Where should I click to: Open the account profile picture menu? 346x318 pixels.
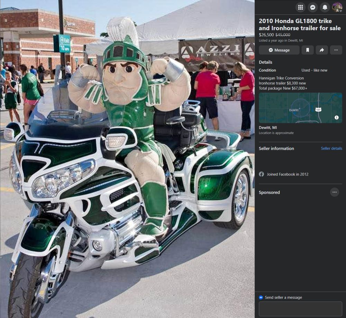point(337,7)
